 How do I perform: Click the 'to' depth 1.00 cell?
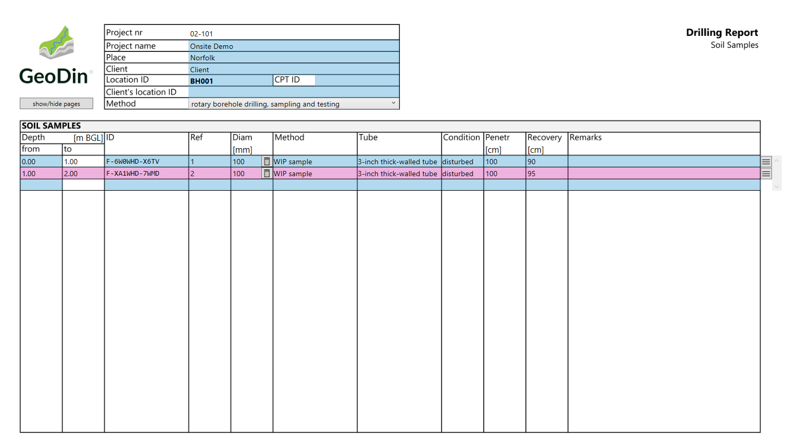[x=83, y=162]
